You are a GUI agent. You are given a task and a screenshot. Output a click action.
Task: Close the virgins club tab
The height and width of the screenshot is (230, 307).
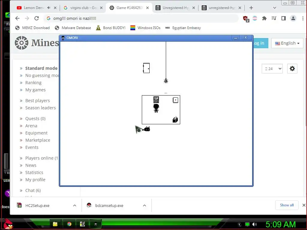click(x=101, y=8)
